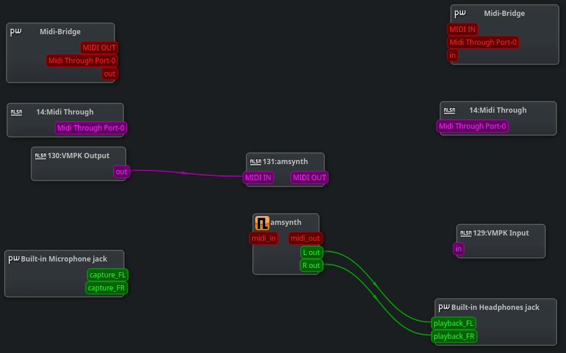Select the red in port on right Midi-Bridge
The image size is (566, 353).
tap(453, 55)
